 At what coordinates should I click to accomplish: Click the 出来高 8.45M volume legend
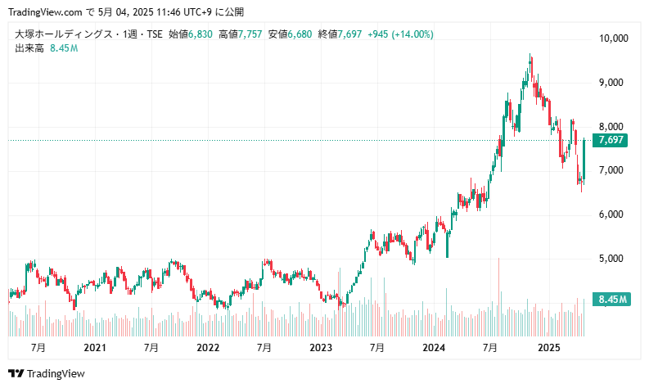click(47, 48)
